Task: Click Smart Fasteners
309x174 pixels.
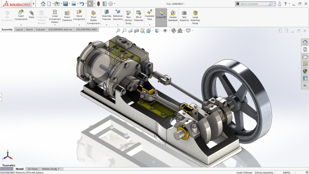Action: coord(67,16)
